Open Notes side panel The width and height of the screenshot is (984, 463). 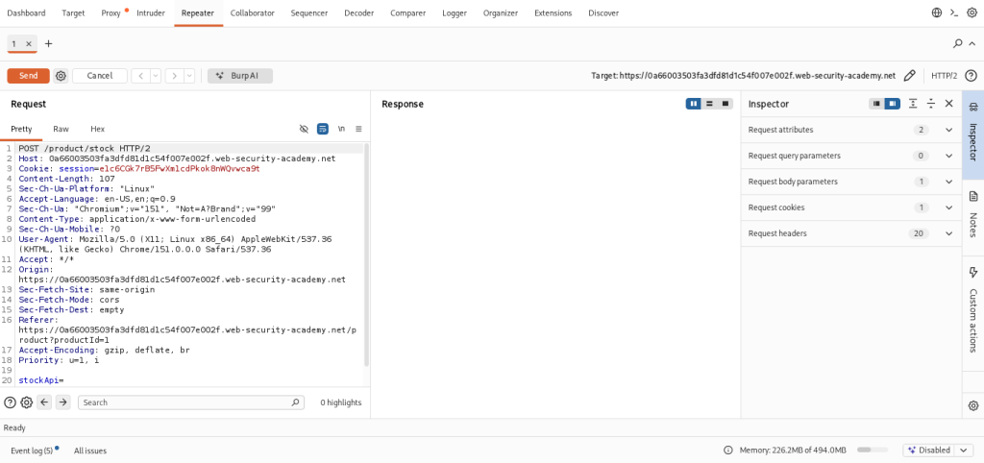point(972,214)
